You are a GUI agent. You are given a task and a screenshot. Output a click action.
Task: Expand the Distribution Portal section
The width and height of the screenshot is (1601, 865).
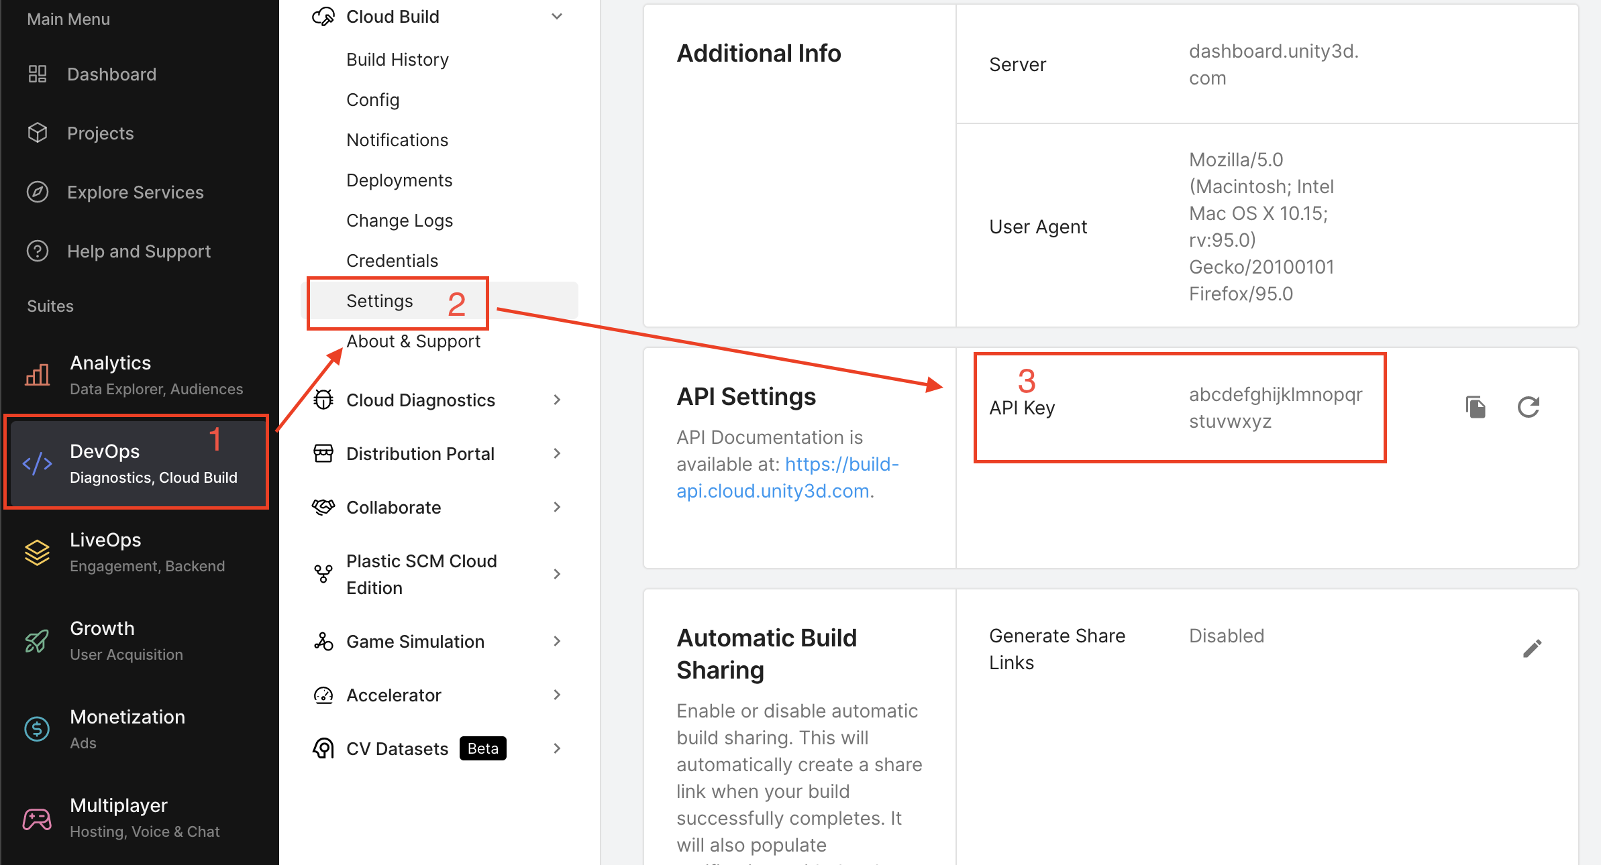(557, 454)
